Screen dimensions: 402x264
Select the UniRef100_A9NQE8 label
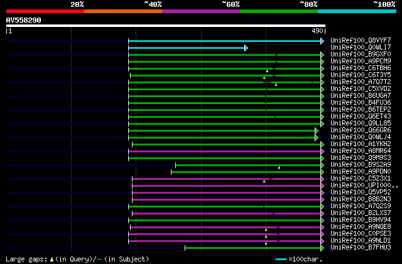(x=361, y=227)
